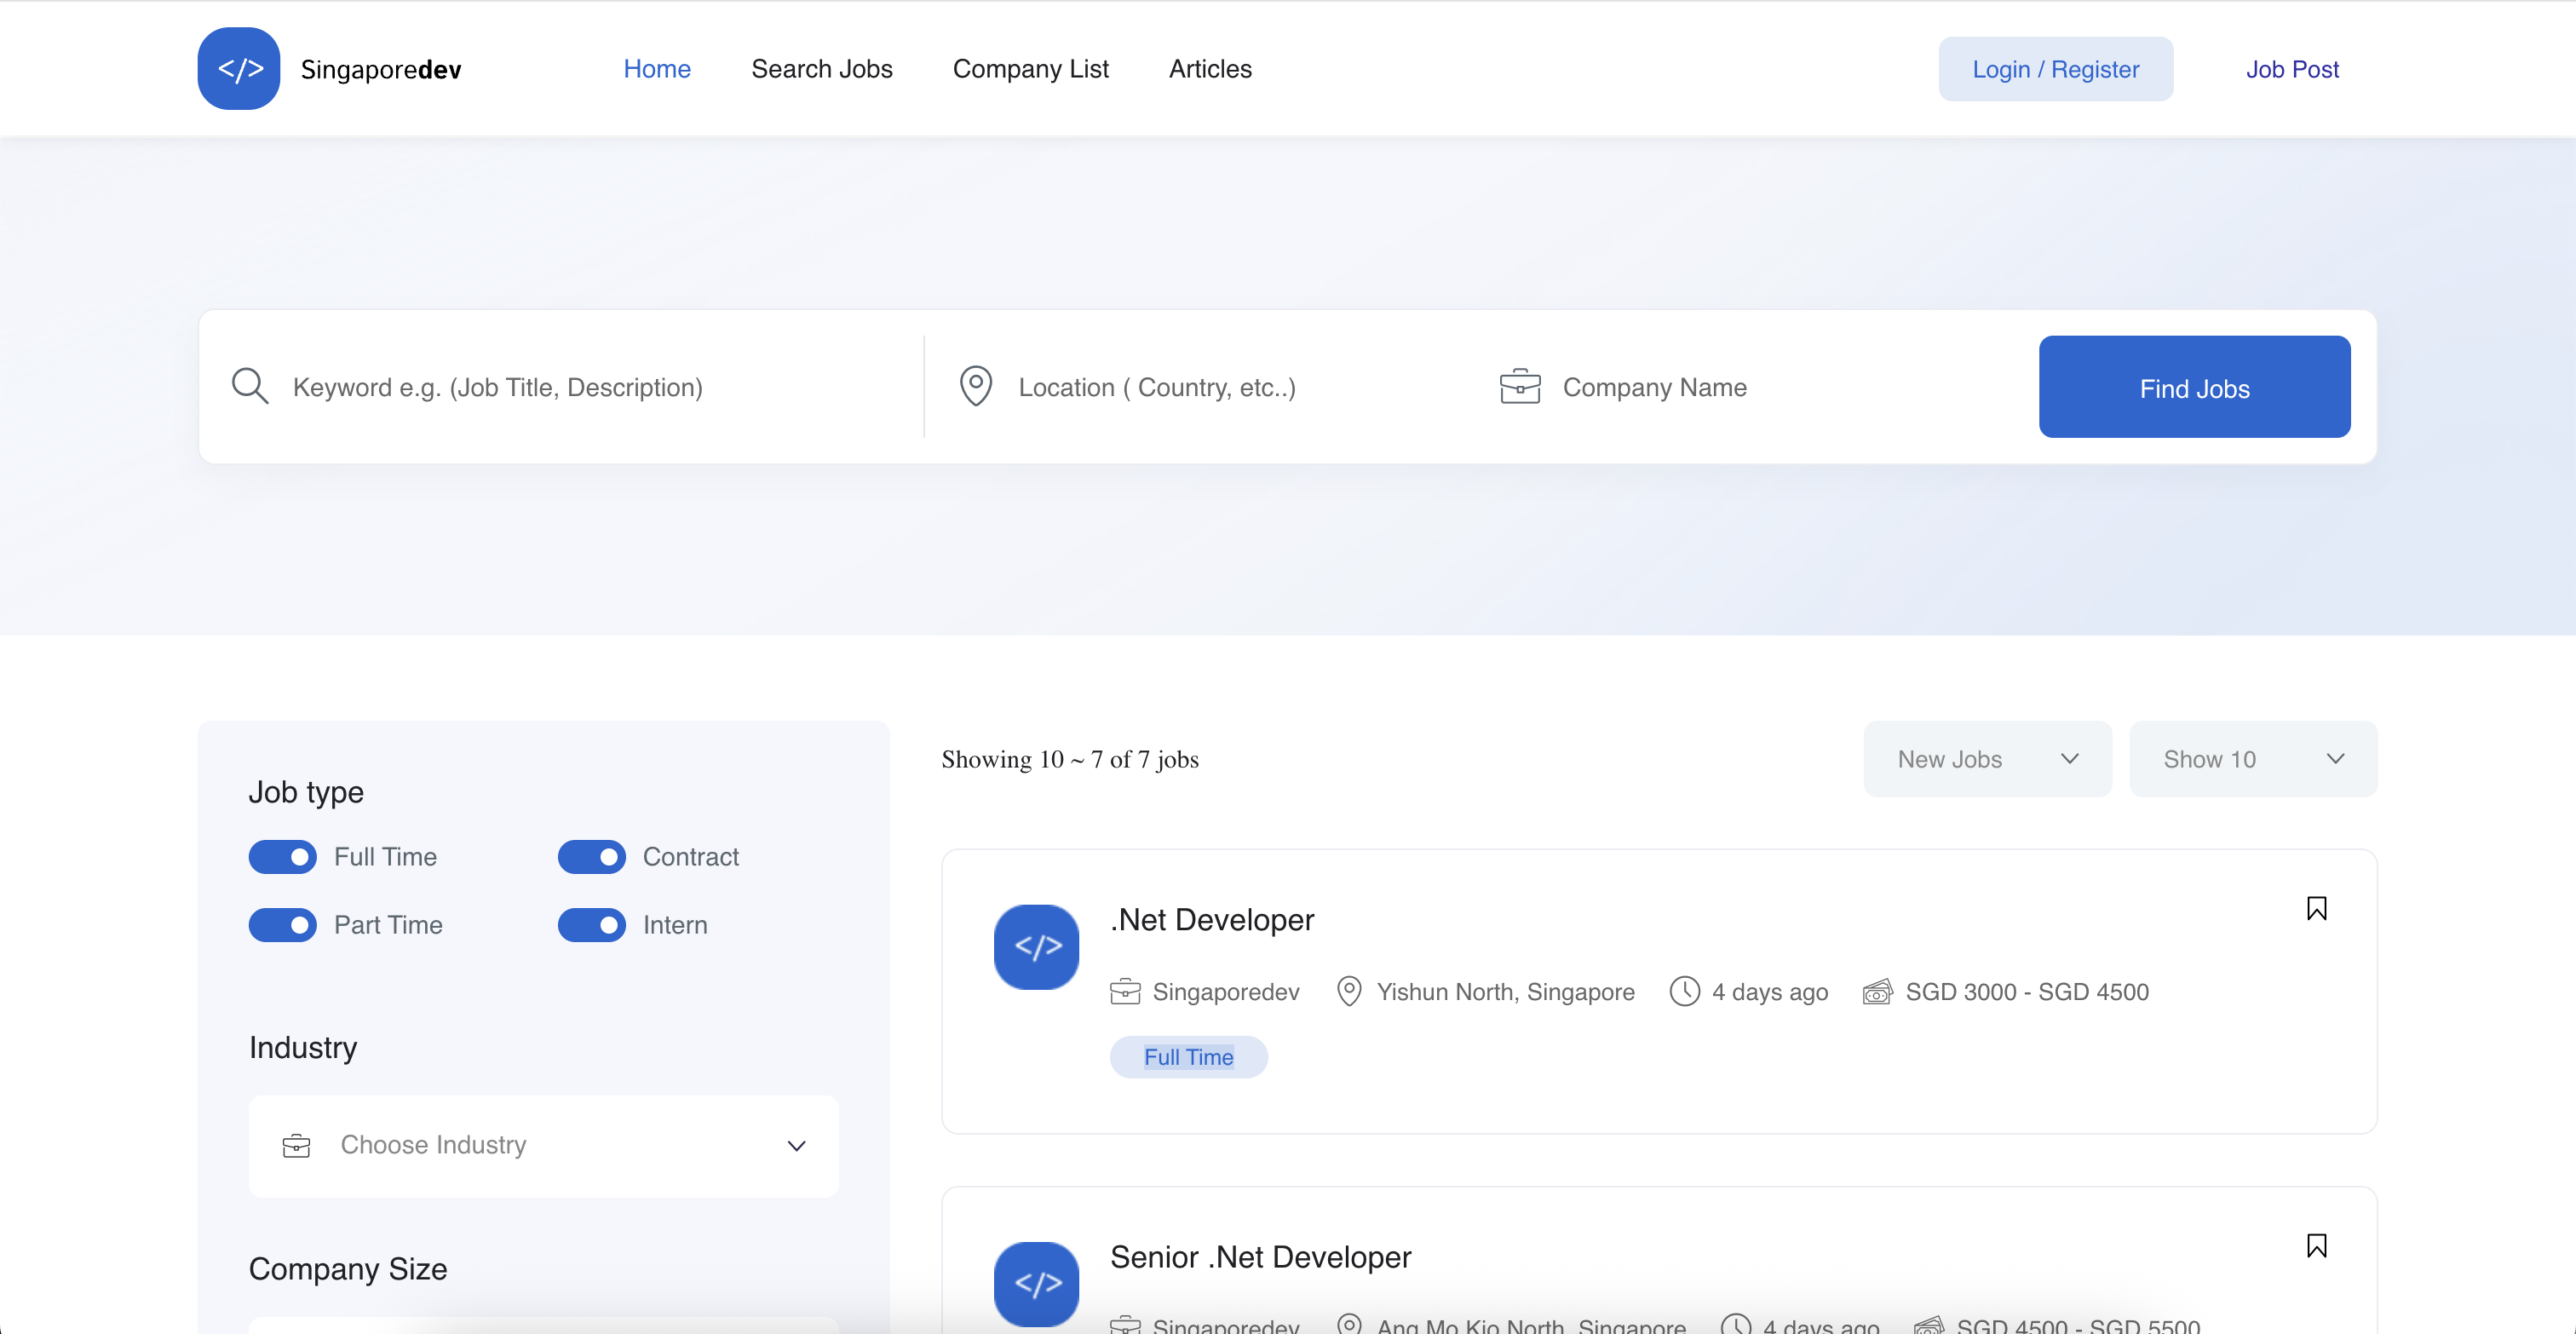Click 4 days ago on .Net Developer card
The height and width of the screenshot is (1334, 2576).
click(1769, 991)
